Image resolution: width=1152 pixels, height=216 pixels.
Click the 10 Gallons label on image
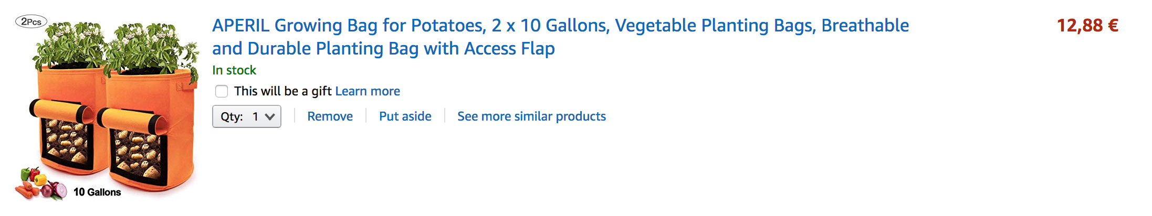[x=97, y=192]
